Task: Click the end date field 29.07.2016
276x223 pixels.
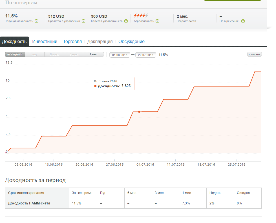Action: [145, 55]
